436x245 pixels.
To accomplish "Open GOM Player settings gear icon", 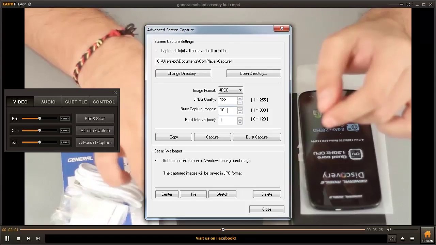I will 30,4.
